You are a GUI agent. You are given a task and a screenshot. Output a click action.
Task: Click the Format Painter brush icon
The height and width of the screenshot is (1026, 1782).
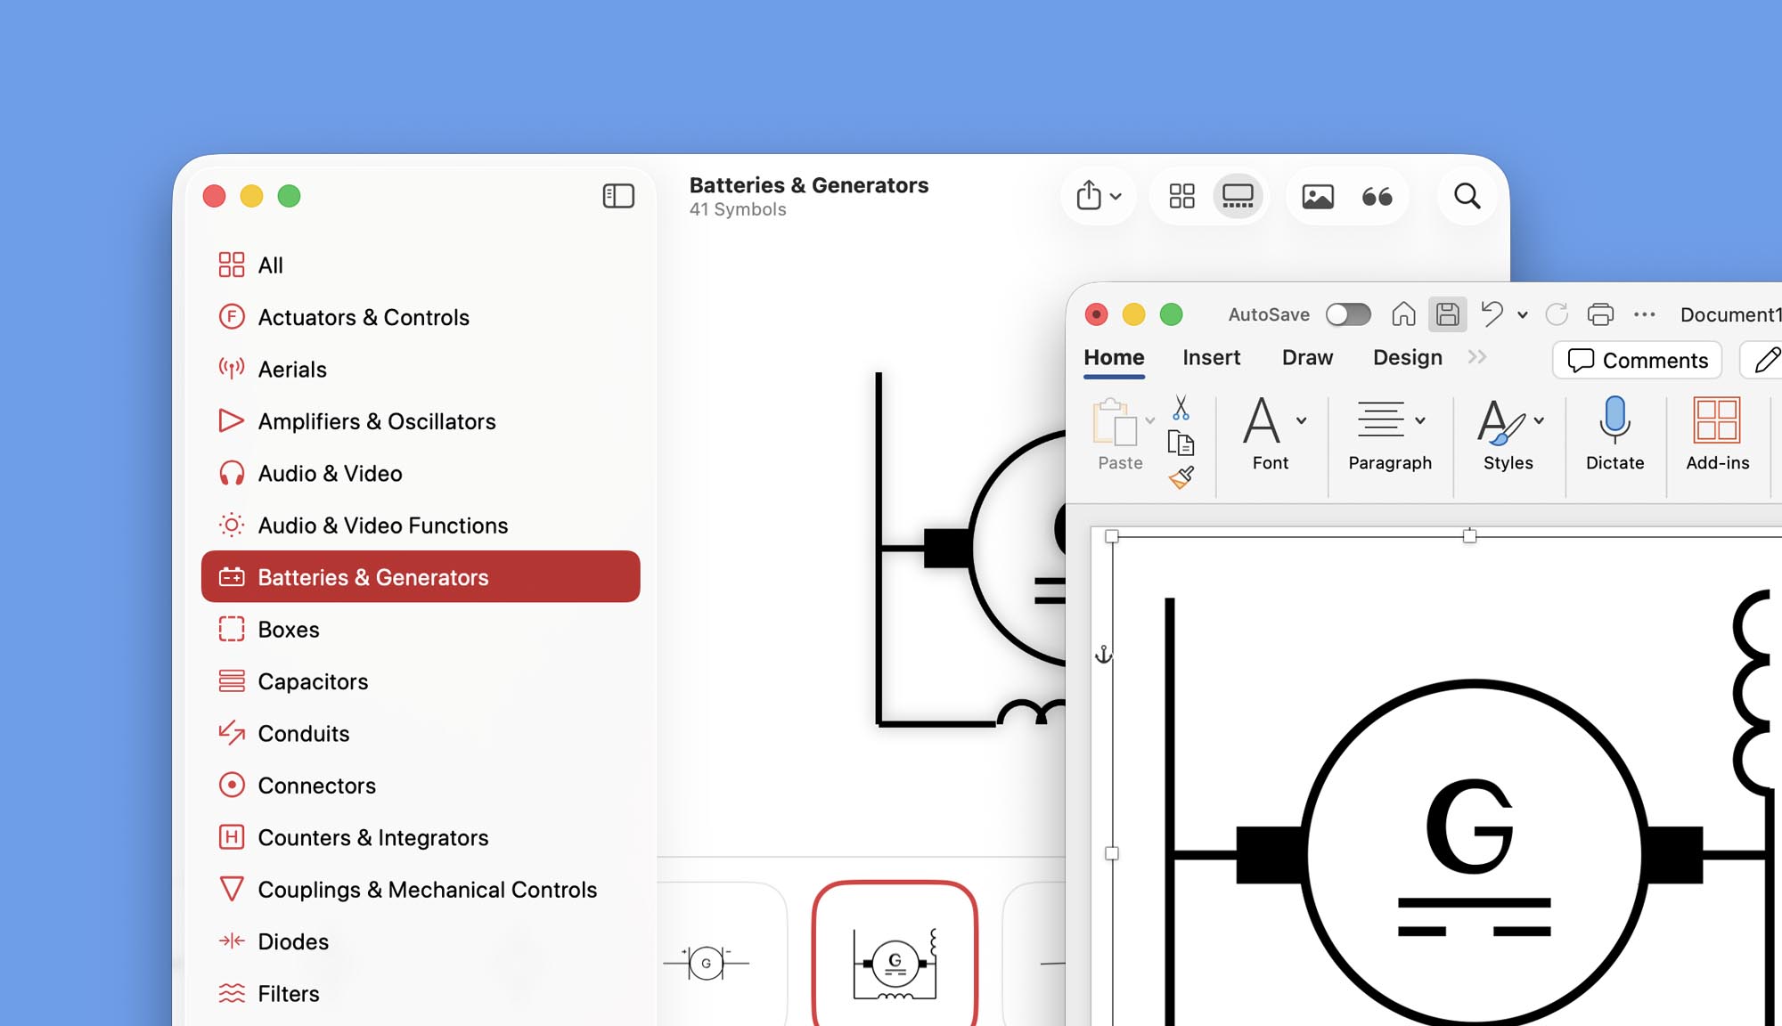coord(1181,478)
